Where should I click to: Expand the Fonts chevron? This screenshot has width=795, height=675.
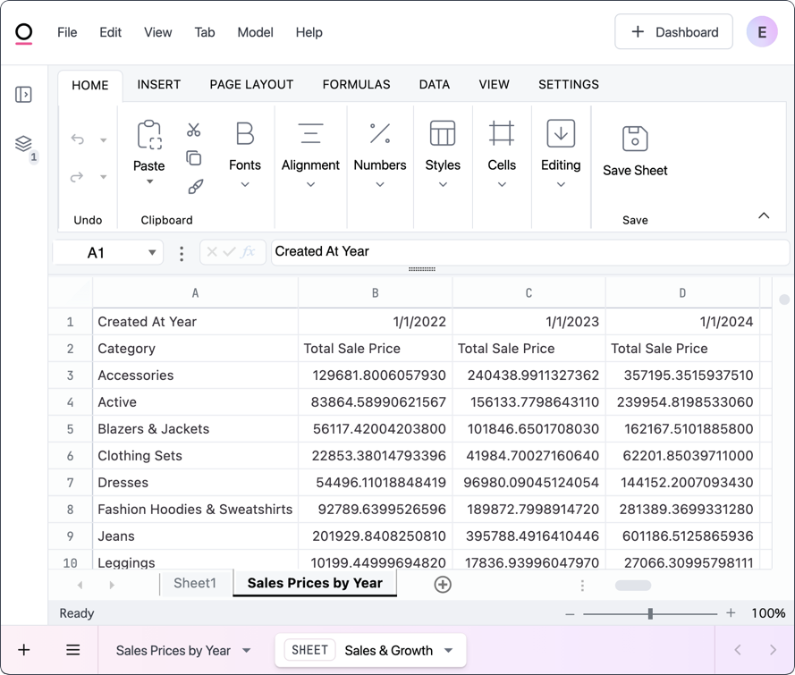[x=245, y=185]
